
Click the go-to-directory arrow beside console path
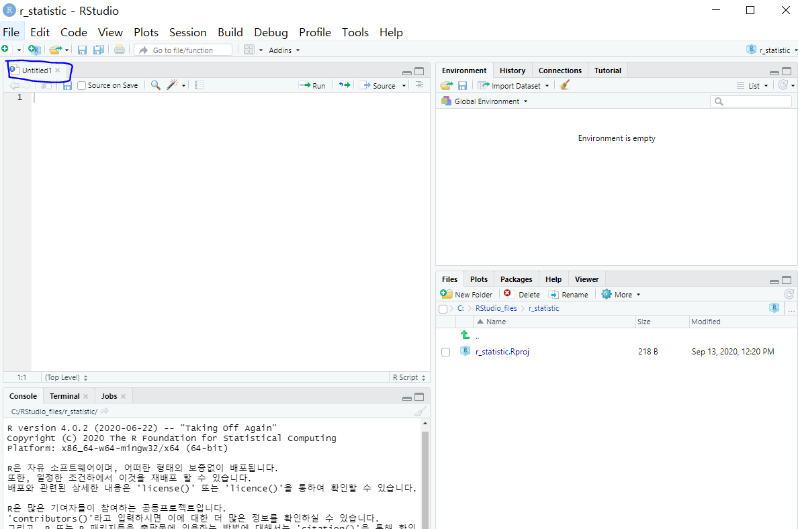click(x=104, y=411)
